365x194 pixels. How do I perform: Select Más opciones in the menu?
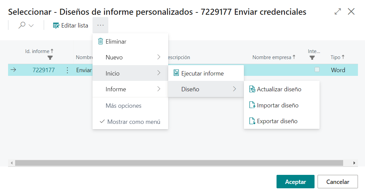coord(123,106)
